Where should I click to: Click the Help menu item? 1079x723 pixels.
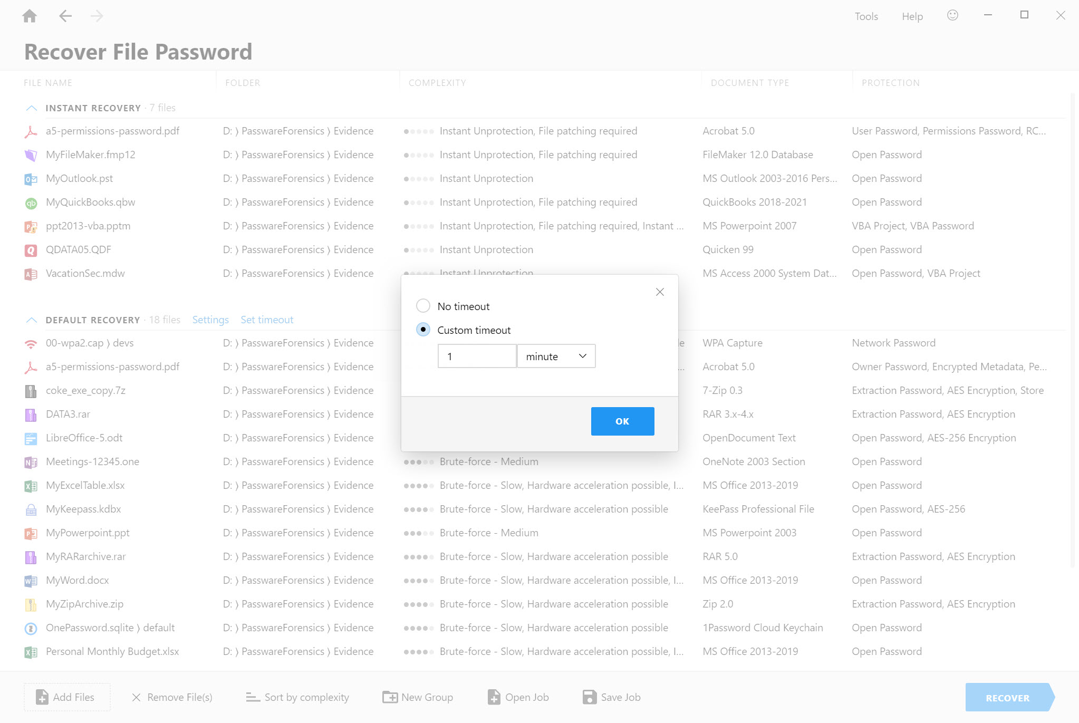[913, 16]
